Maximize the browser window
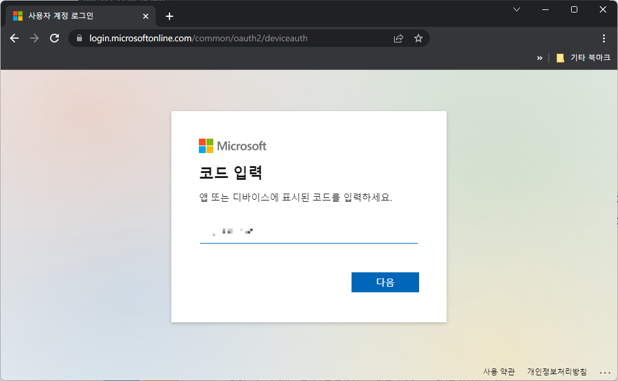618x381 pixels. pos(574,9)
